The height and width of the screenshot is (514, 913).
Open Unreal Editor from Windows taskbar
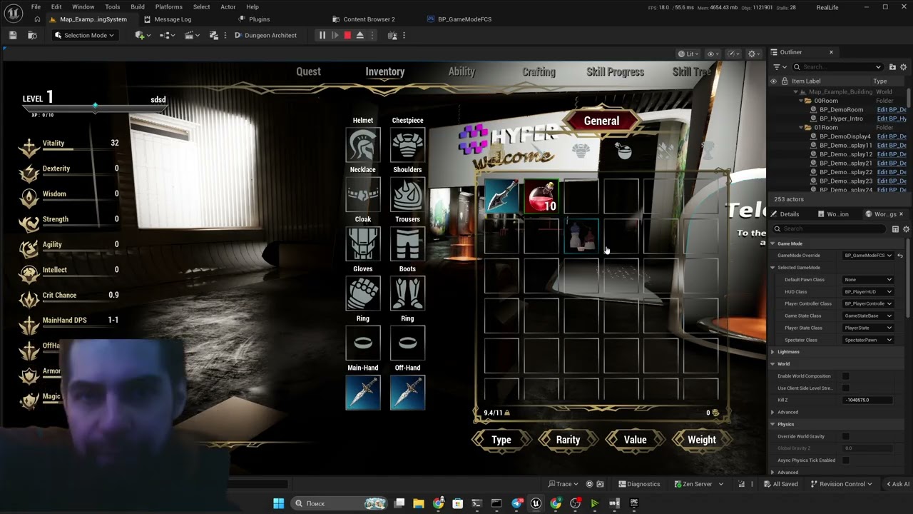coord(536,503)
